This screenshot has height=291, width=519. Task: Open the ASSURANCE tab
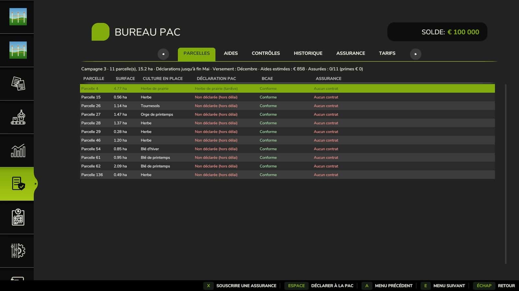(x=351, y=53)
